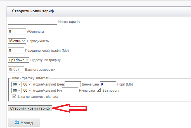Click the blue back arrow icon
The image size is (191, 128).
[x=17, y=123]
